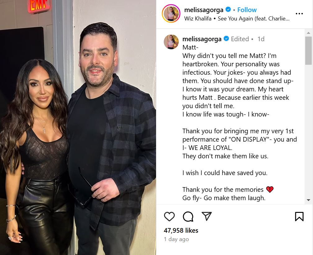Screen dimensions: 313x255
Task: Save the post with the bookmark icon
Action: pos(299,216)
